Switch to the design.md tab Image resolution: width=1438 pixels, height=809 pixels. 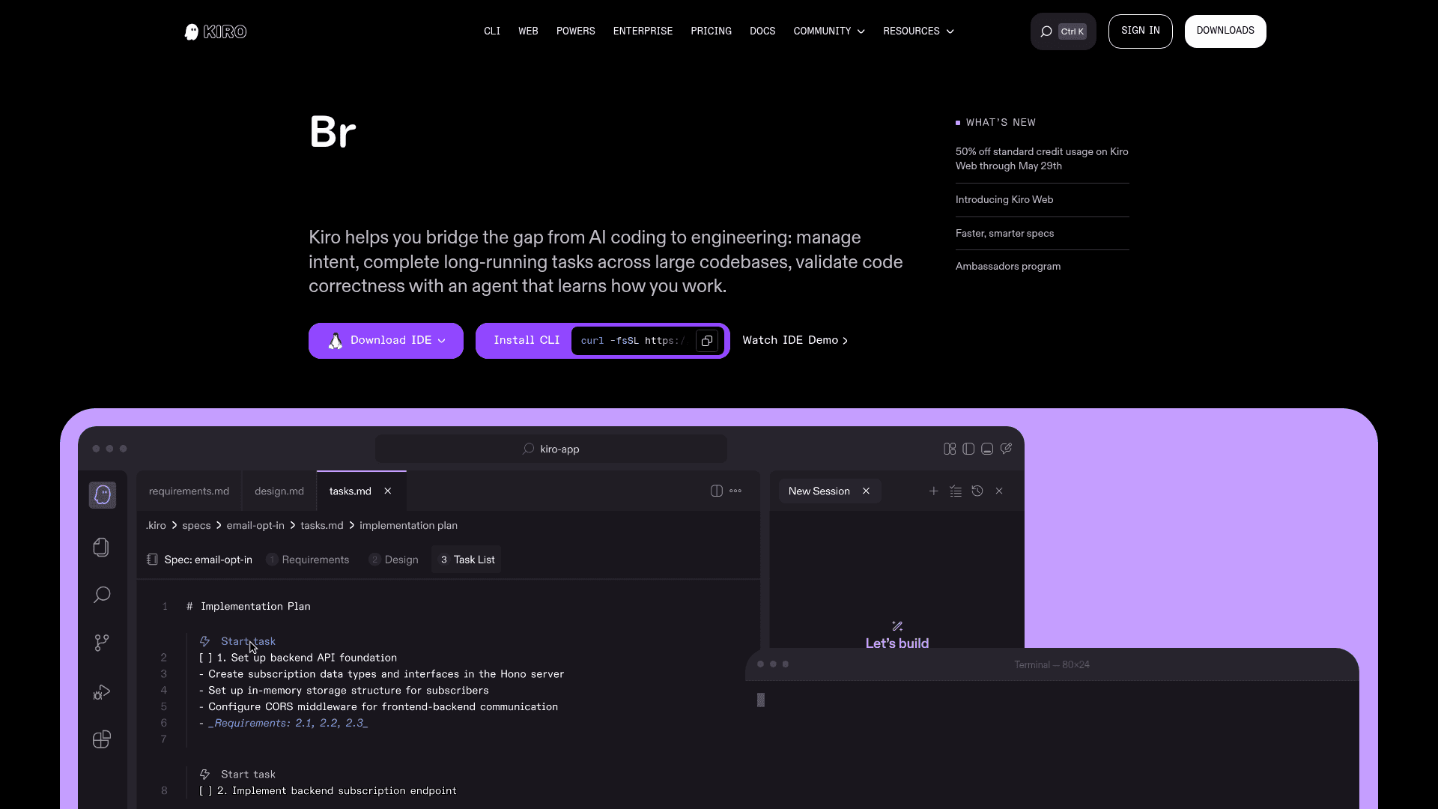click(x=279, y=491)
